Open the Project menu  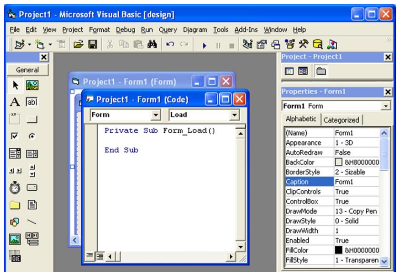point(73,30)
